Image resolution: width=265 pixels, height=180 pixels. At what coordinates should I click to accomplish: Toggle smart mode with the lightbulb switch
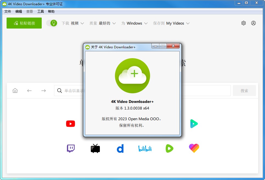pyautogui.click(x=52, y=23)
